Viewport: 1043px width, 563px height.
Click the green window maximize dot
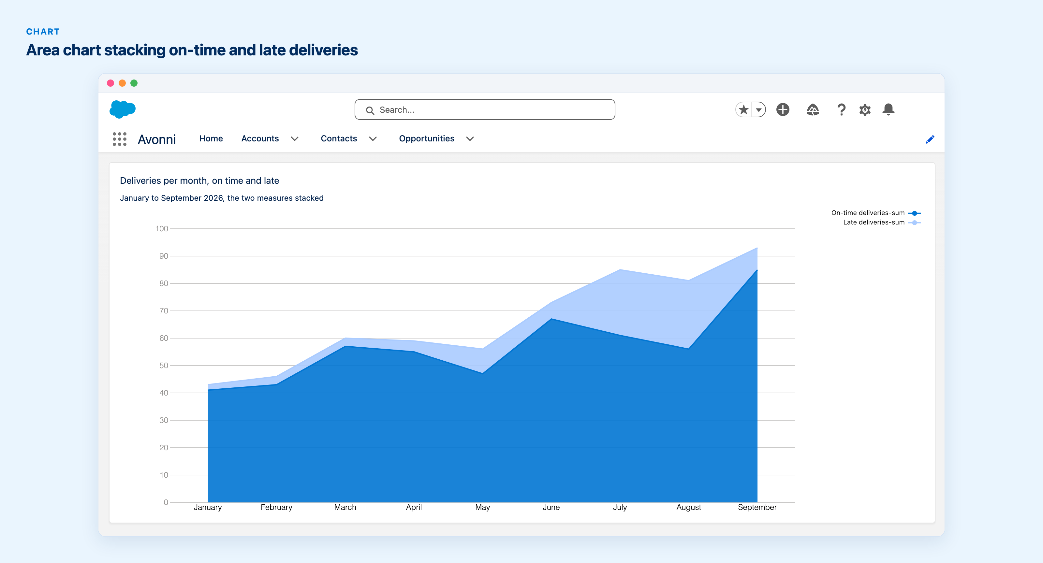coord(134,83)
